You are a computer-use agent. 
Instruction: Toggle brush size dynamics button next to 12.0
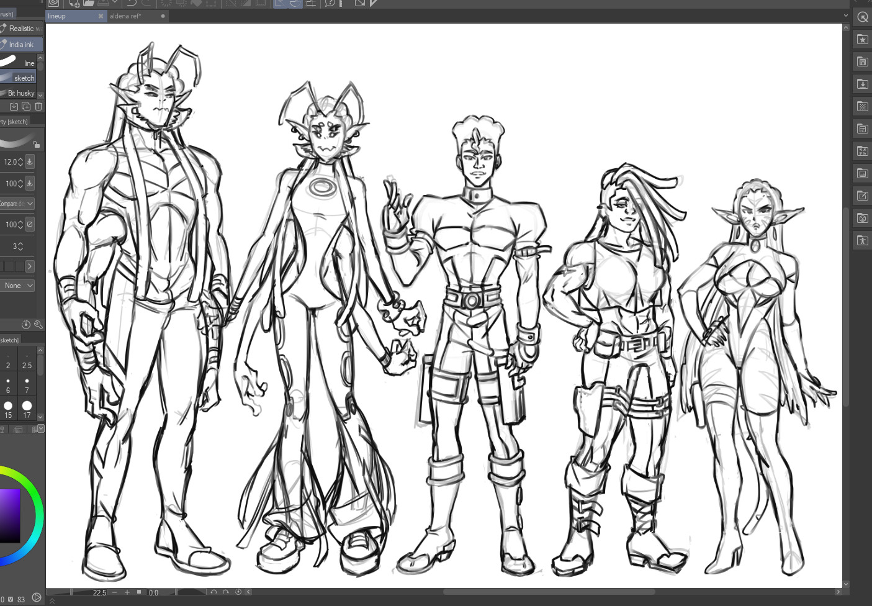30,162
